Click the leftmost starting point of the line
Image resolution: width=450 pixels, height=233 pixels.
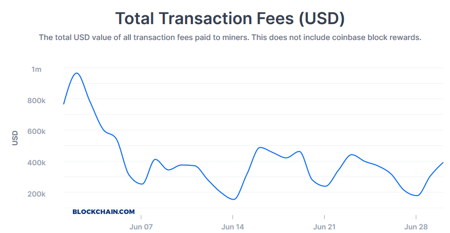(x=64, y=104)
